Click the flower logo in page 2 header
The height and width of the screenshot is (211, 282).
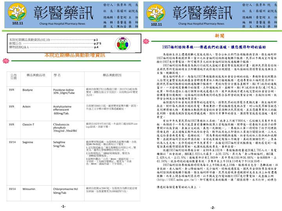click(x=156, y=13)
